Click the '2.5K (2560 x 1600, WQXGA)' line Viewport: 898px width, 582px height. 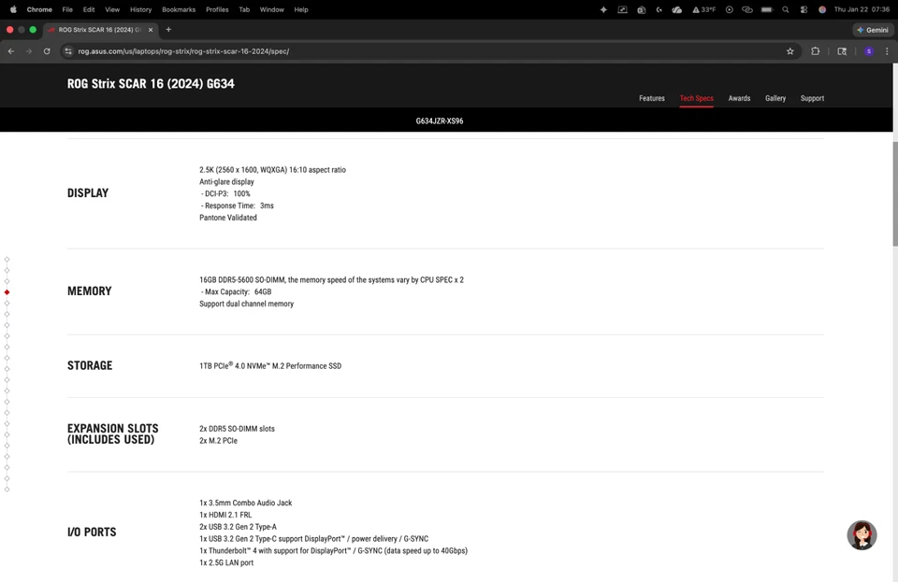click(272, 170)
